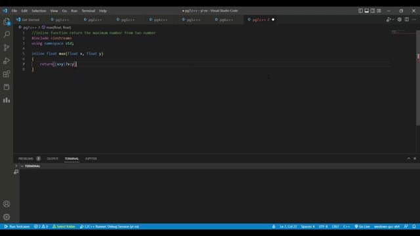
Task: Switch to the pg3.c++ tab
Action: pyautogui.click(x=128, y=20)
